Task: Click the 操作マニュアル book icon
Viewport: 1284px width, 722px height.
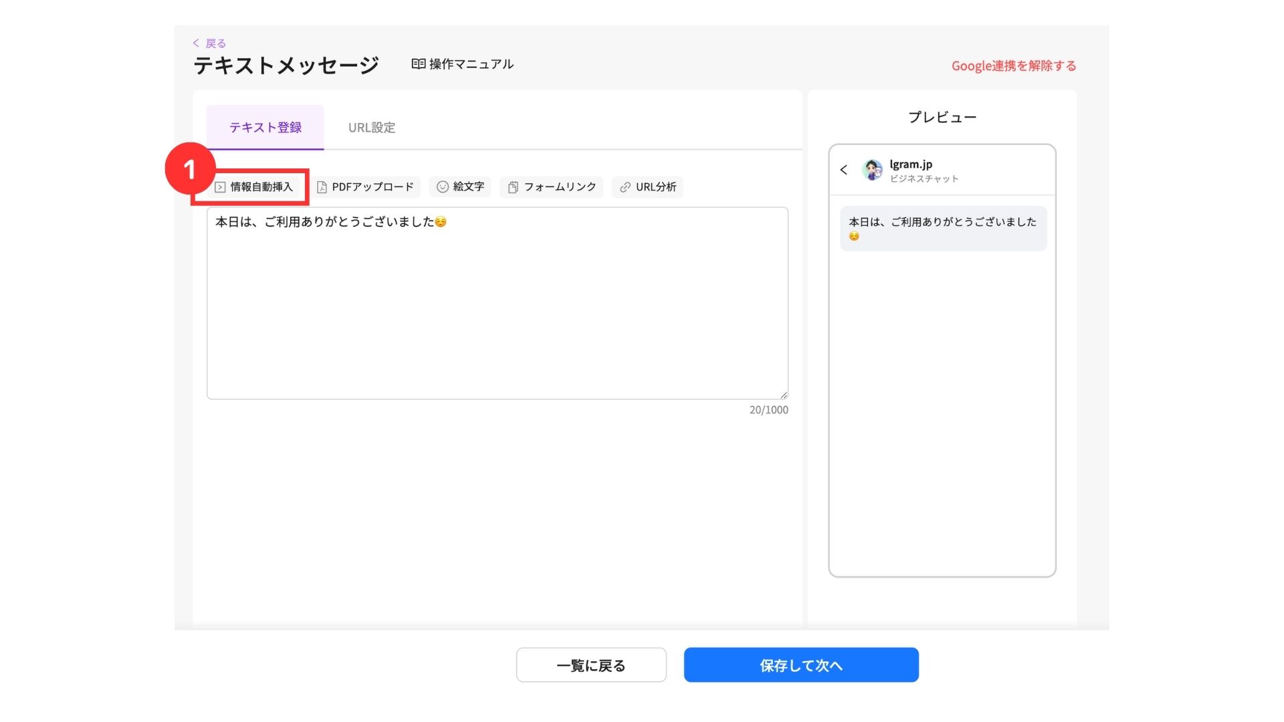Action: coord(418,64)
